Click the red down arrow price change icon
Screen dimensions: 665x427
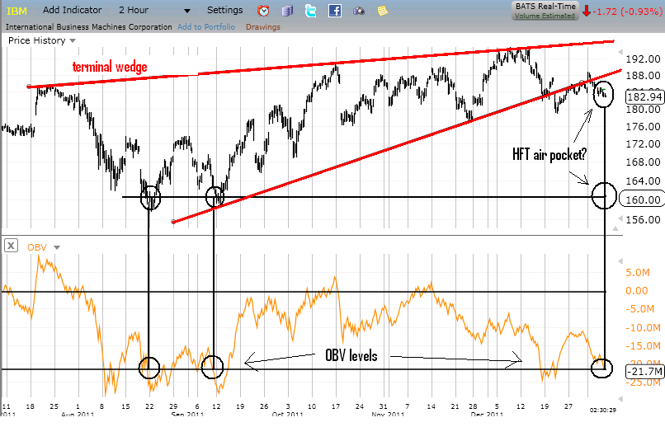point(587,12)
